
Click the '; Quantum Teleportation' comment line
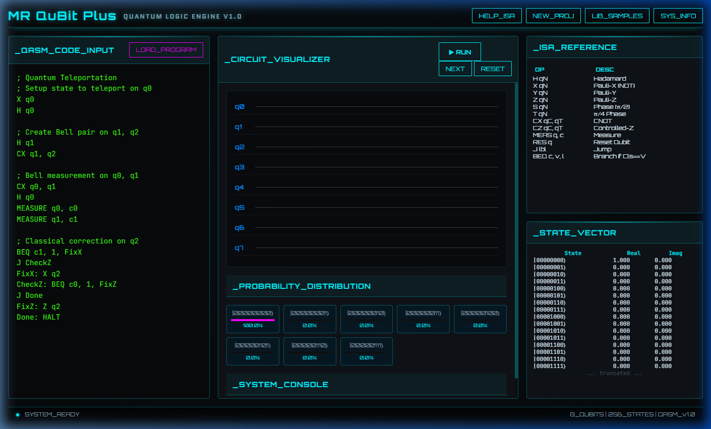[x=67, y=78]
